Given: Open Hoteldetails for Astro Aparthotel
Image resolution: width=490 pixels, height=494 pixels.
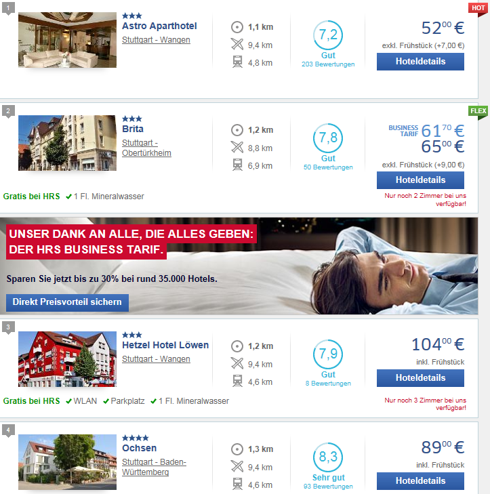Looking at the screenshot, I should pyautogui.click(x=420, y=62).
